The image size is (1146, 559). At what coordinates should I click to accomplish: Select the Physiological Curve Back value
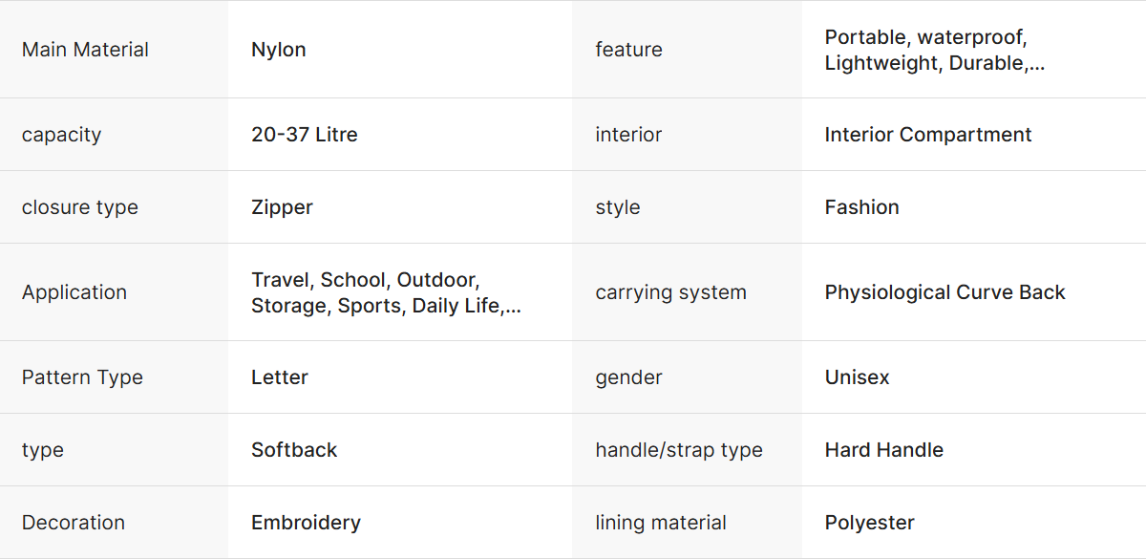point(945,292)
